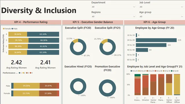Click the 20 to 29 age legend marker
The height and width of the screenshot is (104, 185).
(139, 71)
